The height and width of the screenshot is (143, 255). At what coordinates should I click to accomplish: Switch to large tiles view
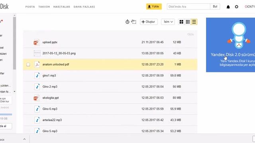coord(181,22)
